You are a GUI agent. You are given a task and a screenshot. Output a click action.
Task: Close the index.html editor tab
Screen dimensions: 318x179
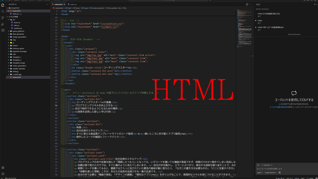click(x=64, y=4)
